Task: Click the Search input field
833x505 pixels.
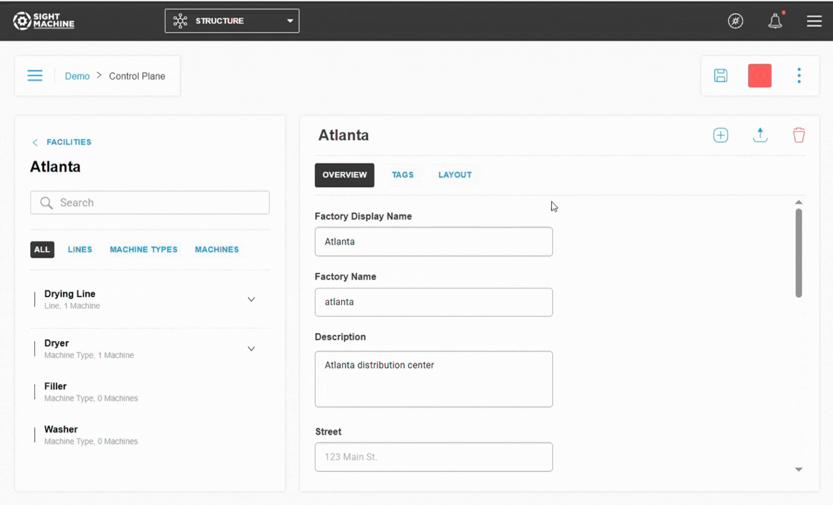Action: [150, 203]
